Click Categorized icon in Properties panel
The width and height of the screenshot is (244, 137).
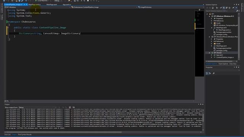pos(207,73)
